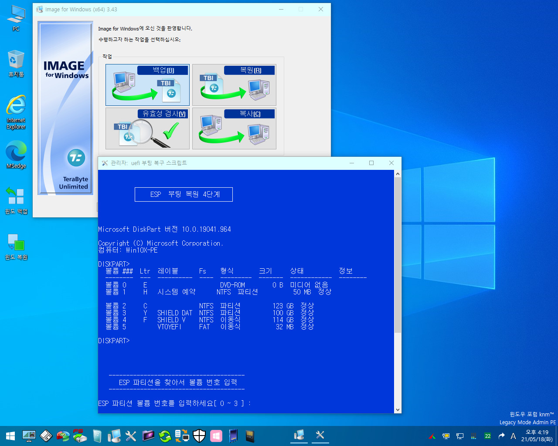The height and width of the screenshot is (446, 558).
Task: Click the 볼륨 4 SHIELD V row
Action: pos(209,320)
